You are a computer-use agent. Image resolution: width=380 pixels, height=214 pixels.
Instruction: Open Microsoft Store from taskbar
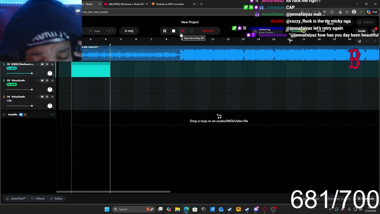click(195, 209)
